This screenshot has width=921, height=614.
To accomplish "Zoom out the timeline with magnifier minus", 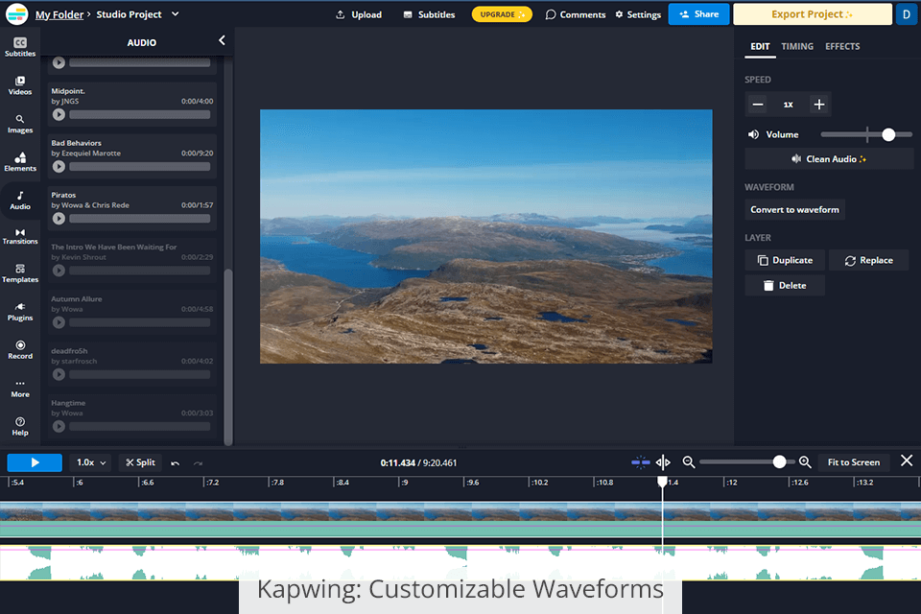I will (689, 462).
